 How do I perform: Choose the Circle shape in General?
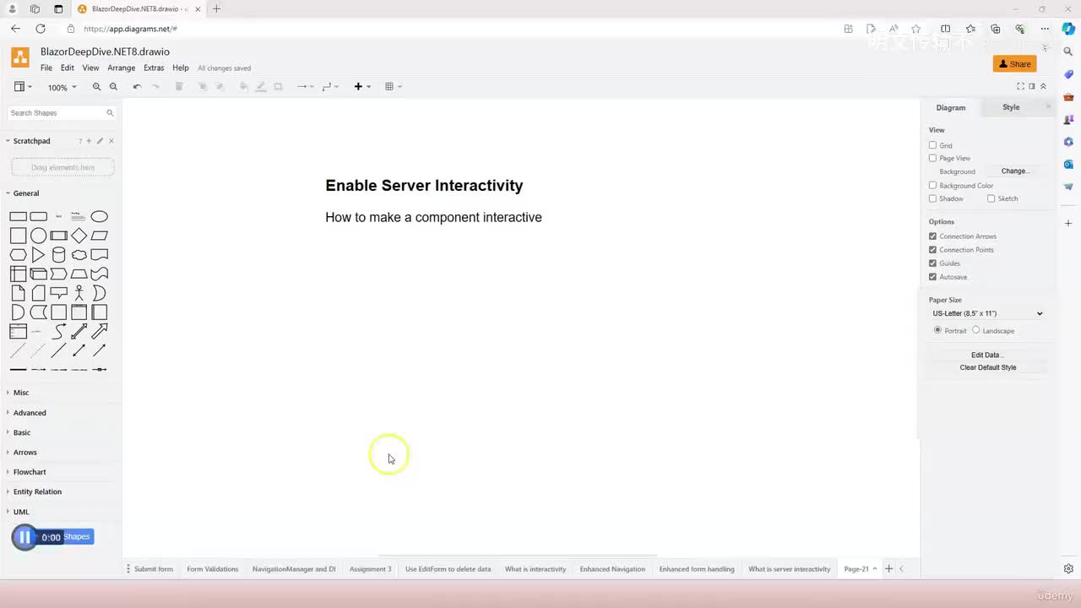pos(38,236)
